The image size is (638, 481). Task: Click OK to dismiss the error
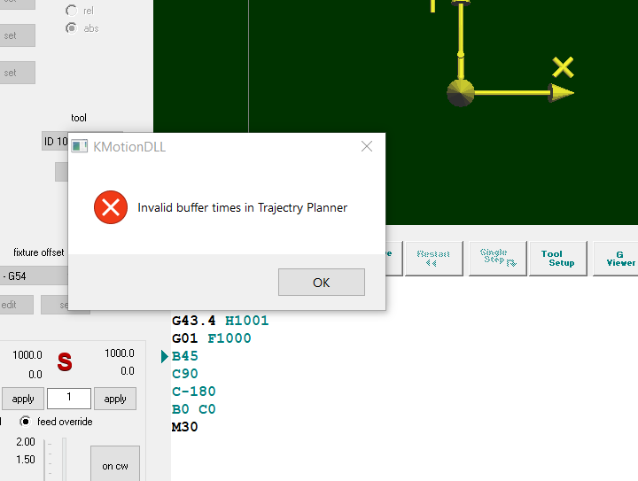pos(321,283)
